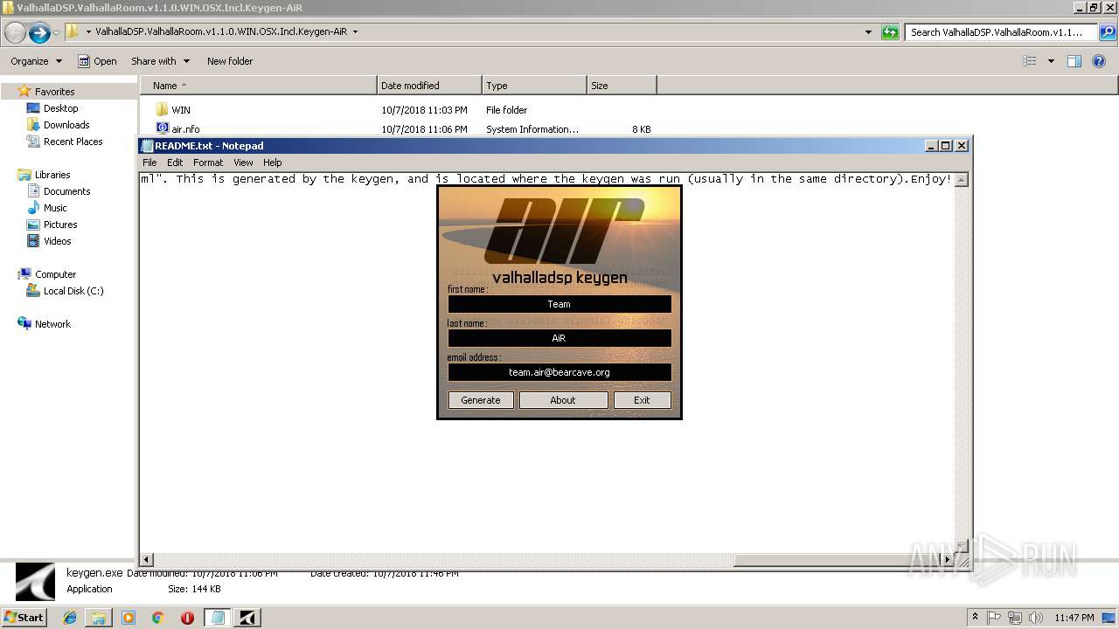Click the Explorer help icon

click(1099, 61)
